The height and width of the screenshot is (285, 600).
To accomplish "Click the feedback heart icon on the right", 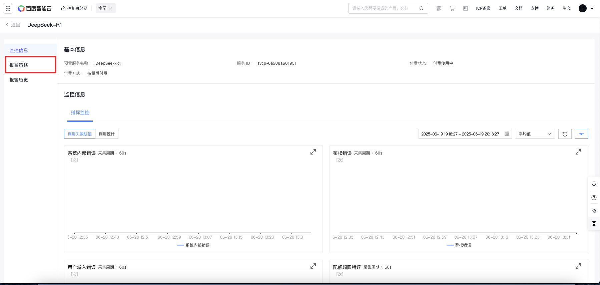I will click(x=594, y=184).
